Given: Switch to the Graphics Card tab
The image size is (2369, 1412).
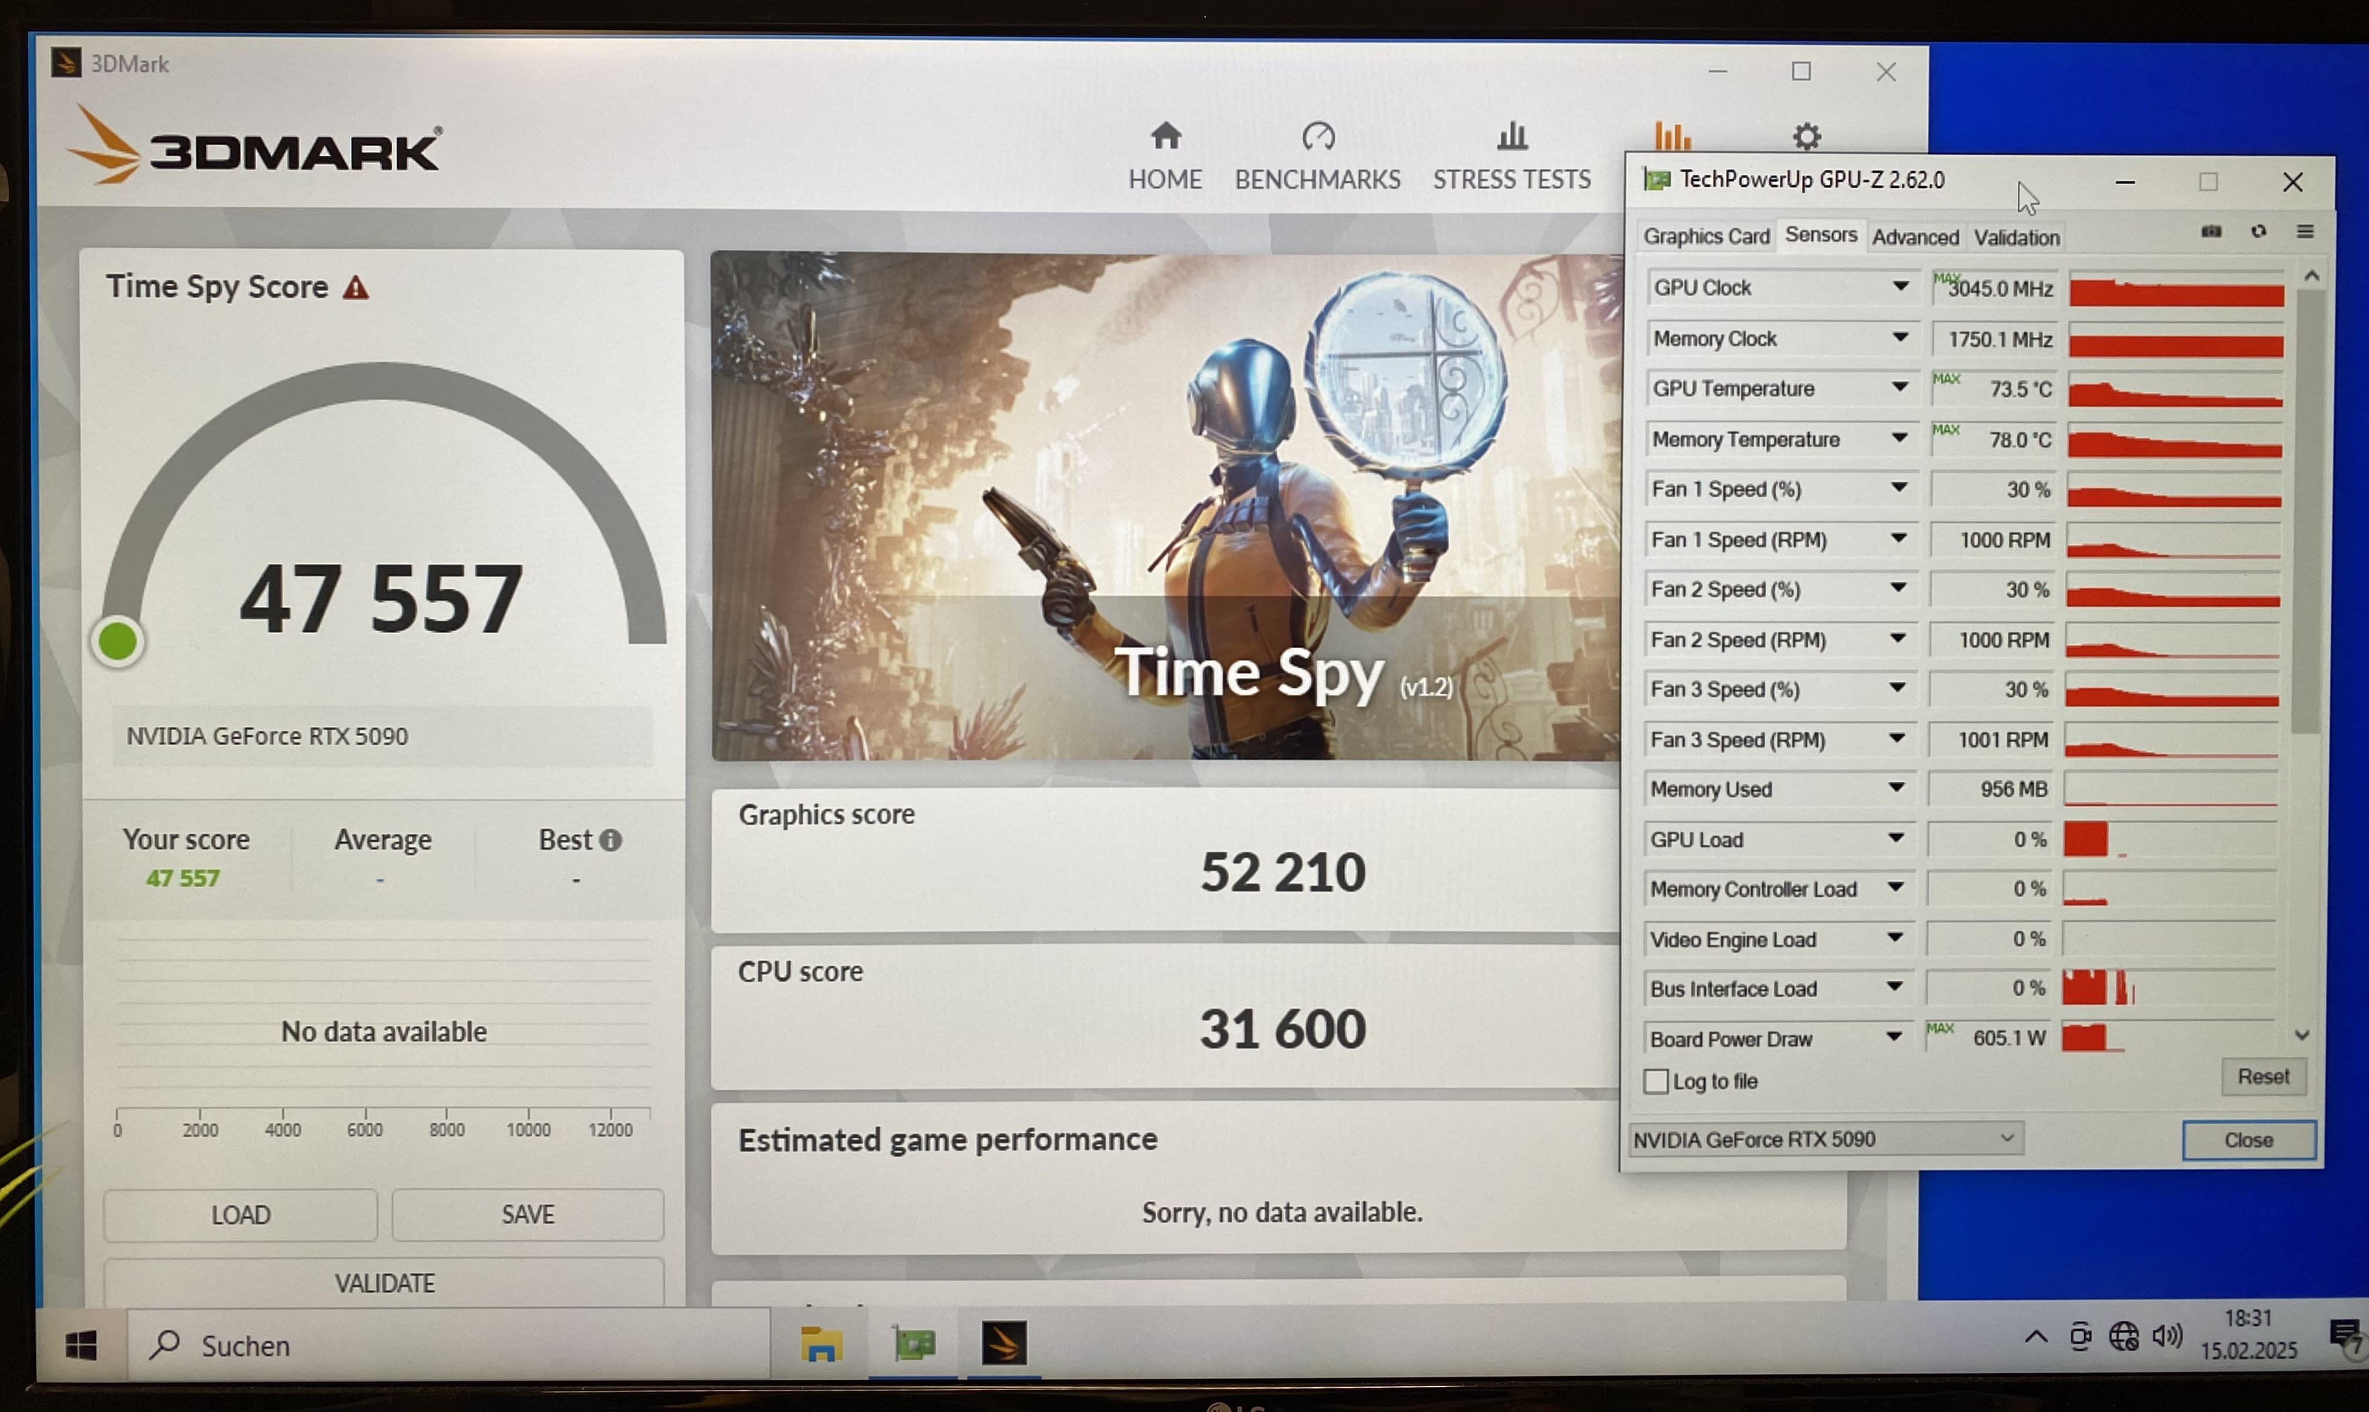Looking at the screenshot, I should (x=1706, y=236).
